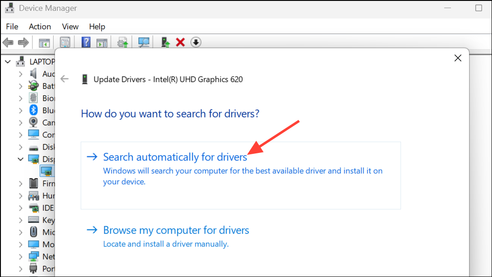Expand the Biometric devices chevron
Viewport: 492px width, 277px height.
(20, 98)
